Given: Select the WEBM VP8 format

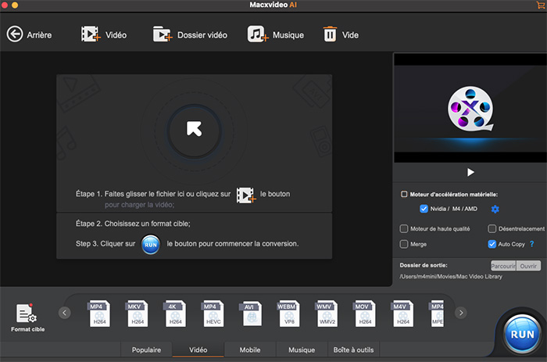Looking at the screenshot, I should click(x=289, y=313).
